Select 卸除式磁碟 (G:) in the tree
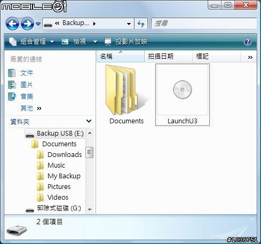This screenshot has height=244, width=261. click(x=59, y=208)
